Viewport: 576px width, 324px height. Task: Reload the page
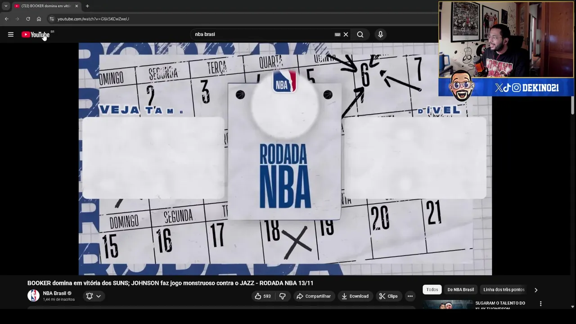[x=28, y=19]
